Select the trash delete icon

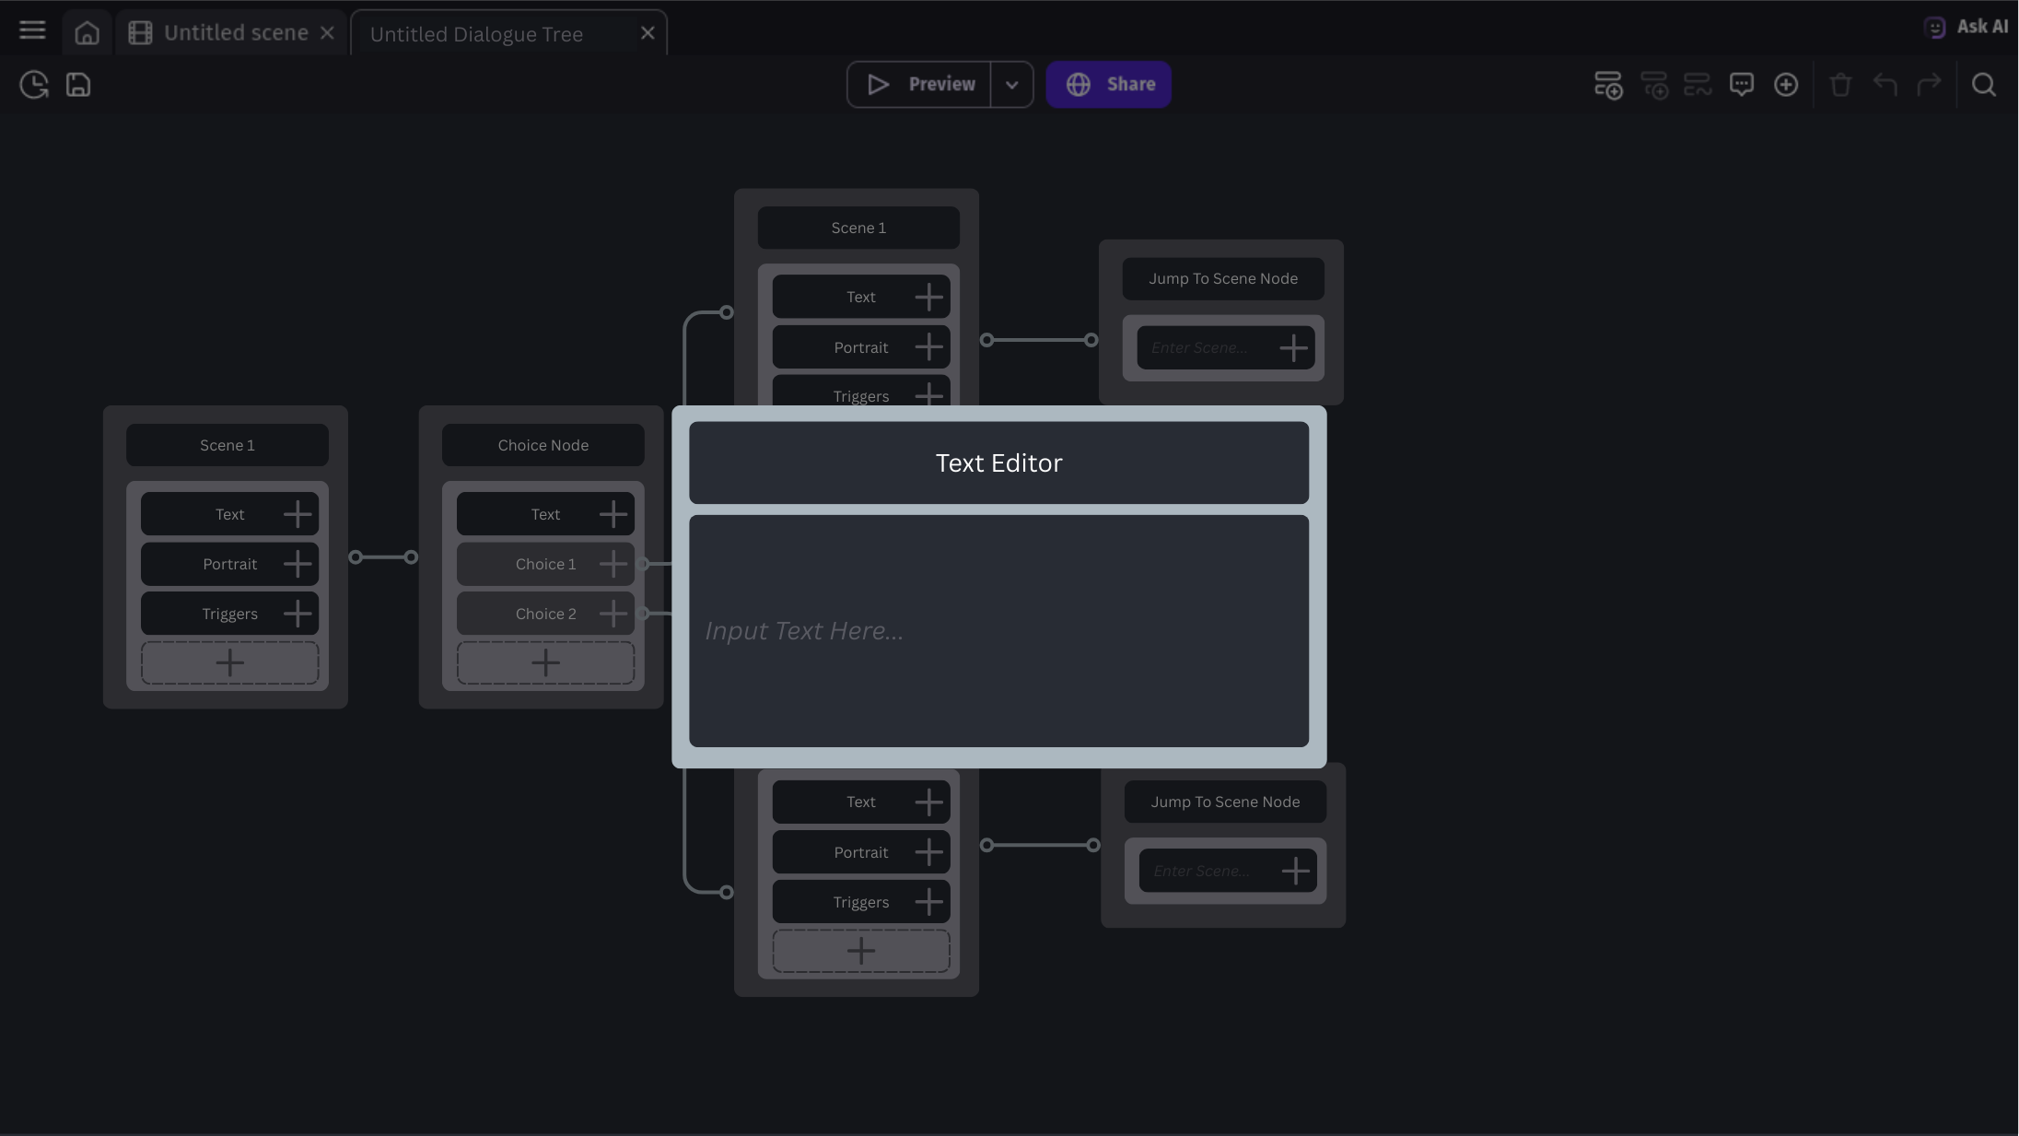point(1840,84)
